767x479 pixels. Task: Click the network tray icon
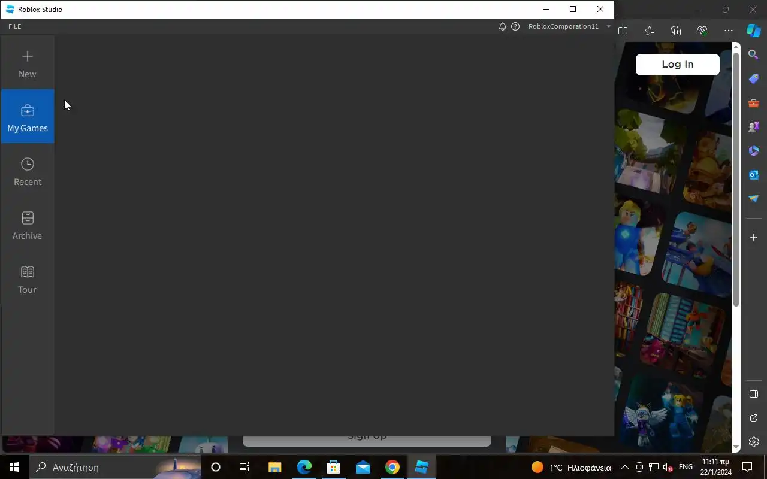tap(654, 467)
